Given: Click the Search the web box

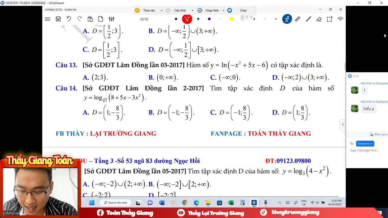Looking at the screenshot, I should tap(115, 203).
